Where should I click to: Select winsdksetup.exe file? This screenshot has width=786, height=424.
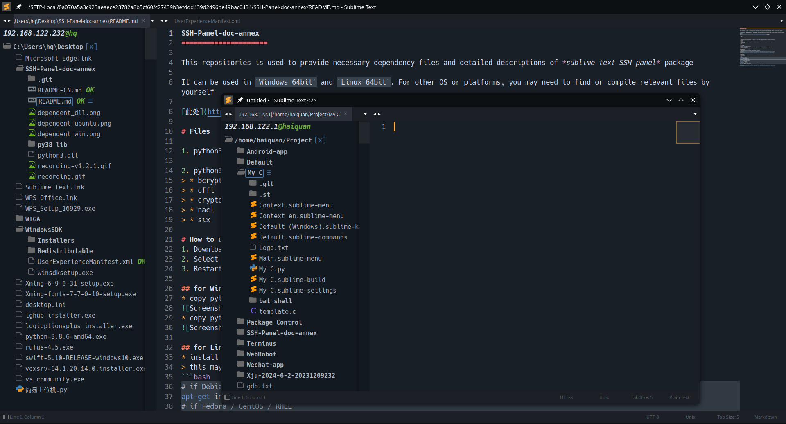point(65,273)
